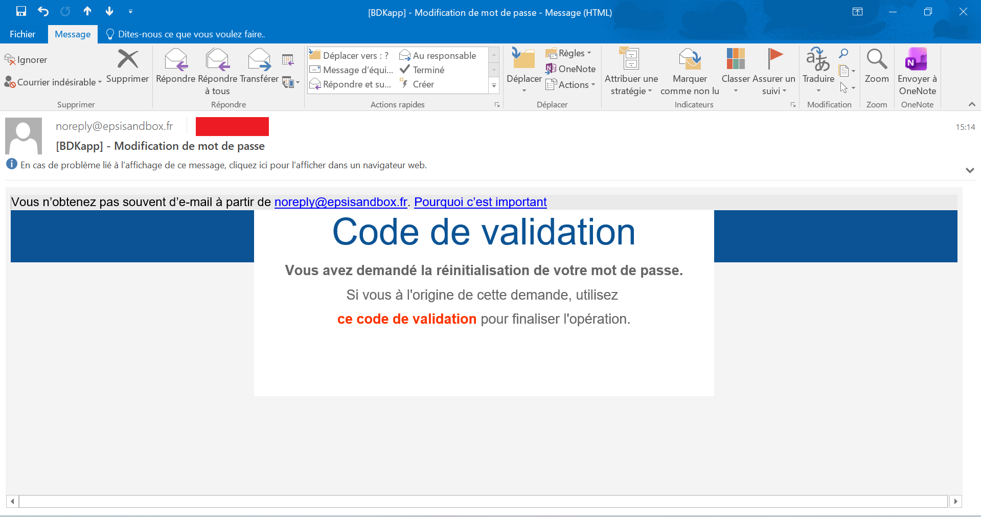Open the Règles dropdown
981x517 pixels.
pos(568,53)
